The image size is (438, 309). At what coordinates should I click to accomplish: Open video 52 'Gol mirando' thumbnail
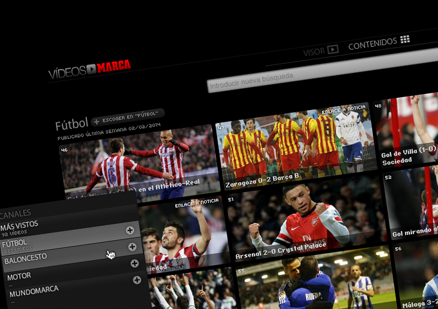[x=411, y=203]
